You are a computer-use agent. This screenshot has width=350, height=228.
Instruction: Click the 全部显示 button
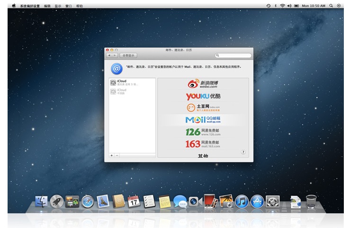(128, 55)
